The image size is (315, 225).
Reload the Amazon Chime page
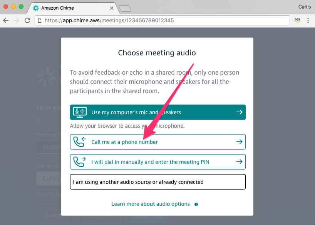tap(27, 20)
